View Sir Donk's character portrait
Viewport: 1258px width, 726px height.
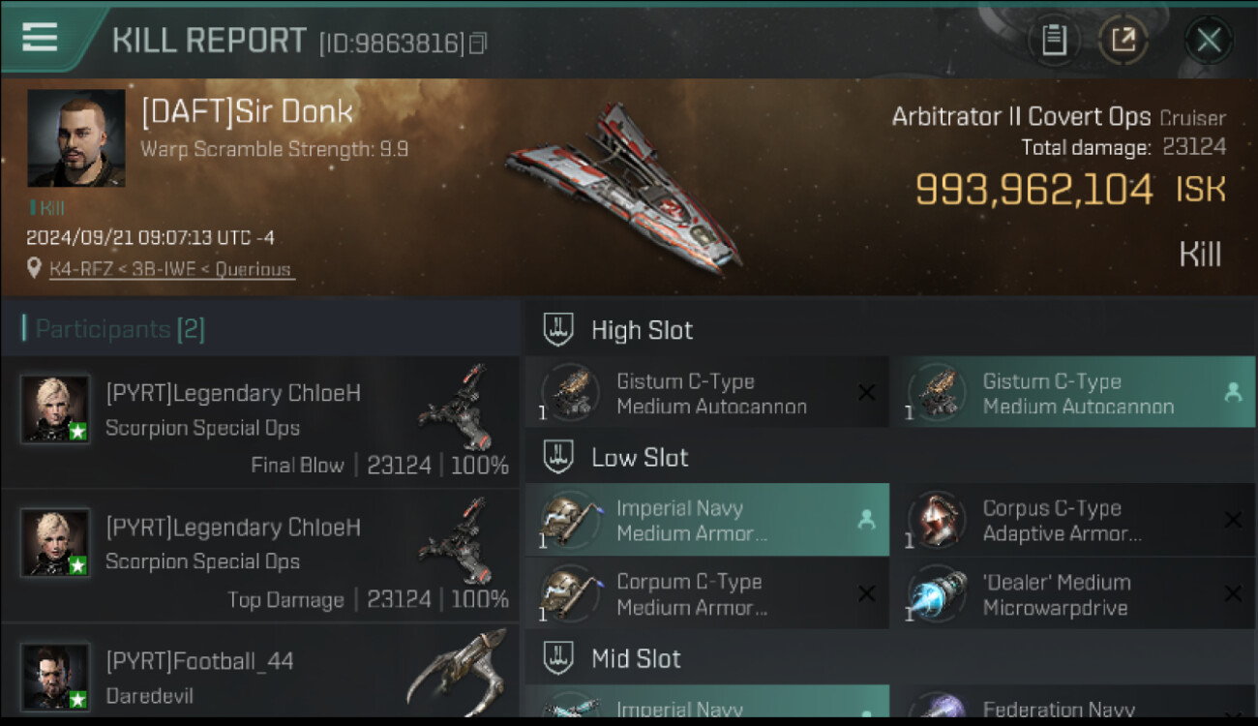coord(75,138)
